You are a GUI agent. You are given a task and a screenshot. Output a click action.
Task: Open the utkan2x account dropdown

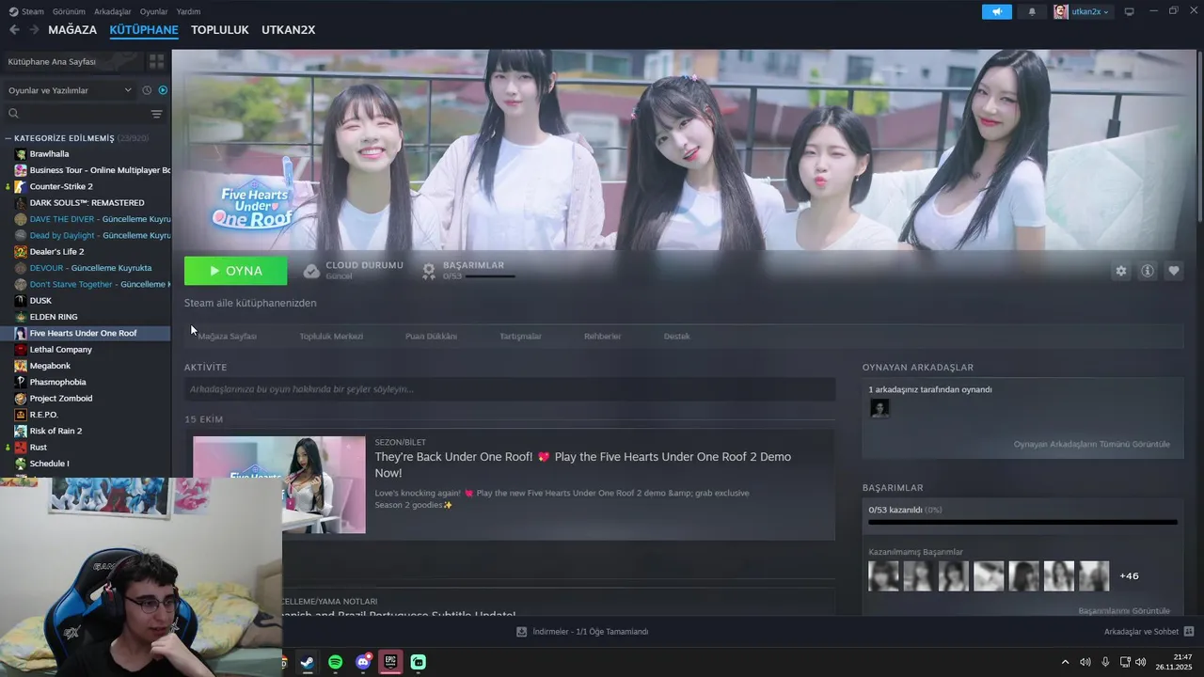click(1082, 11)
